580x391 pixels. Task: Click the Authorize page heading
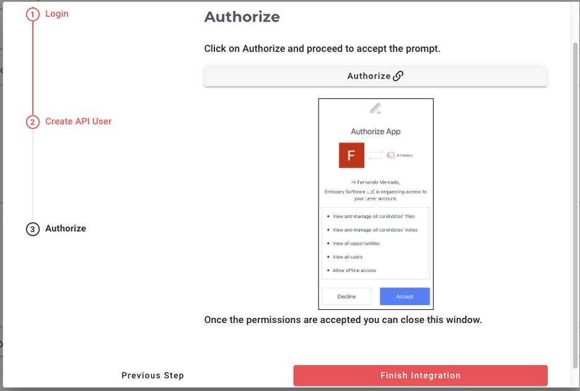[242, 17]
